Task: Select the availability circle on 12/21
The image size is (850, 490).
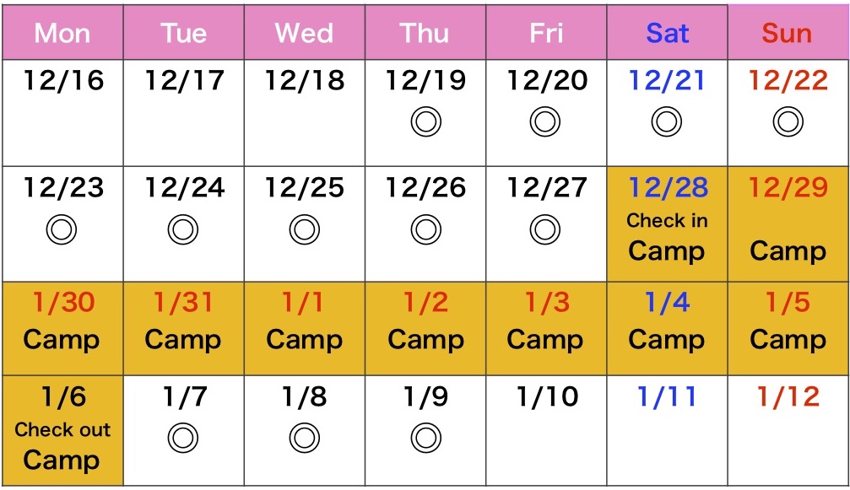Action: click(667, 123)
